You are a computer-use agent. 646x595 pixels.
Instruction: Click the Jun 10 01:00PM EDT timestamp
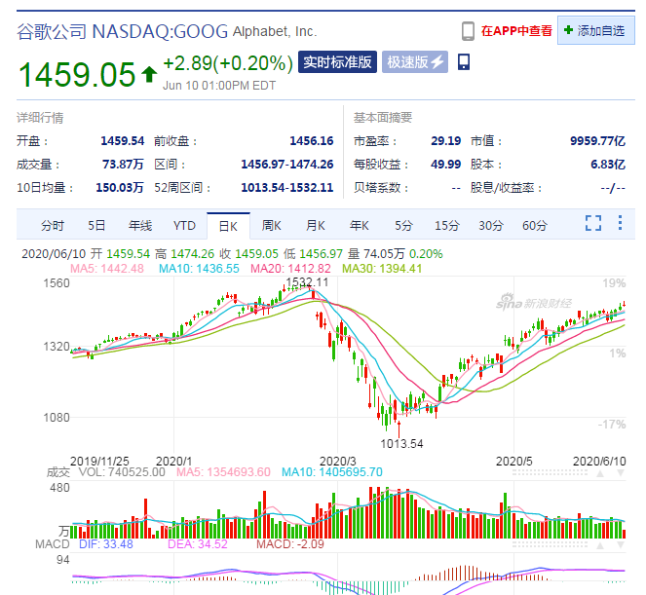[x=219, y=86]
